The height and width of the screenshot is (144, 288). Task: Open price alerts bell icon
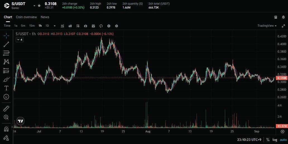(283, 17)
